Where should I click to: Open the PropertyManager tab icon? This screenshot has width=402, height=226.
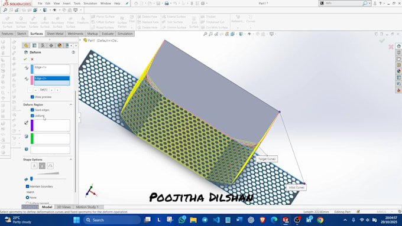tap(34, 45)
